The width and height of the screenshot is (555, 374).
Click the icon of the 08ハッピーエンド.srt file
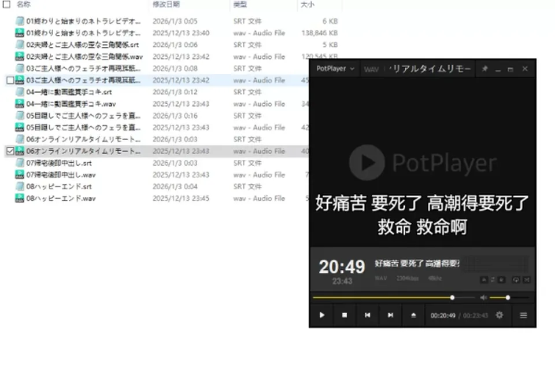(20, 186)
